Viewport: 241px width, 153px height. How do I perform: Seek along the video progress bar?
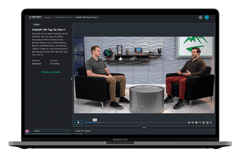[x=136, y=123]
